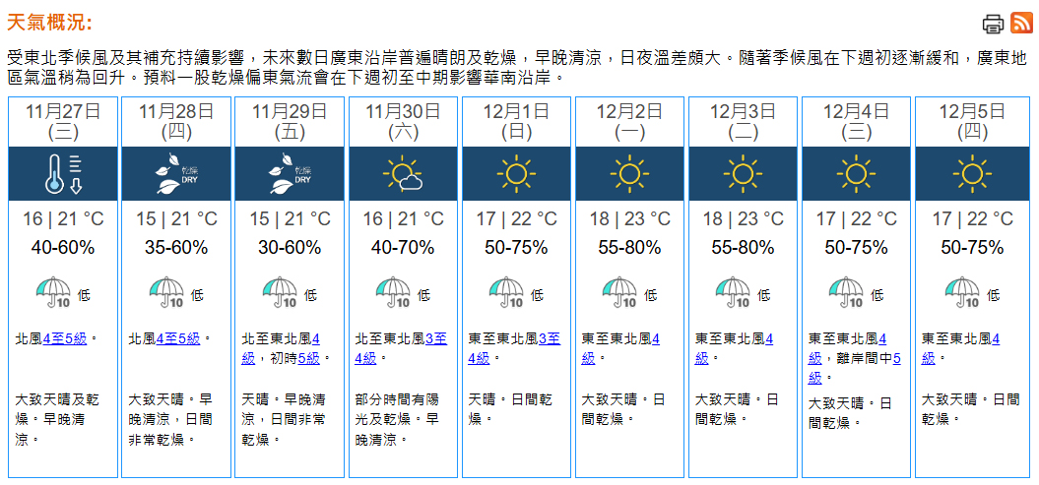The height and width of the screenshot is (485, 1039).
Task: Open the 4至5級 wind link for 11月28日
Action: [x=178, y=338]
